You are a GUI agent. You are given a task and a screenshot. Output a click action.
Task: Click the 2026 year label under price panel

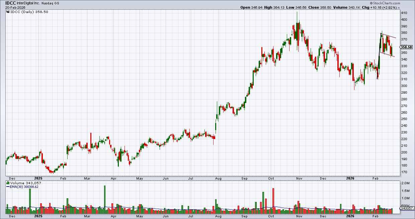[350, 179]
